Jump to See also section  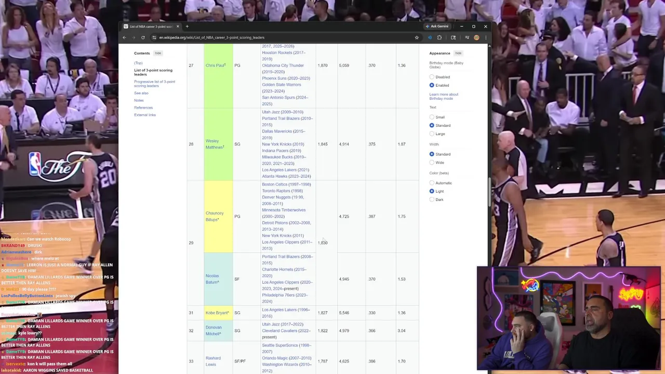[x=141, y=93]
